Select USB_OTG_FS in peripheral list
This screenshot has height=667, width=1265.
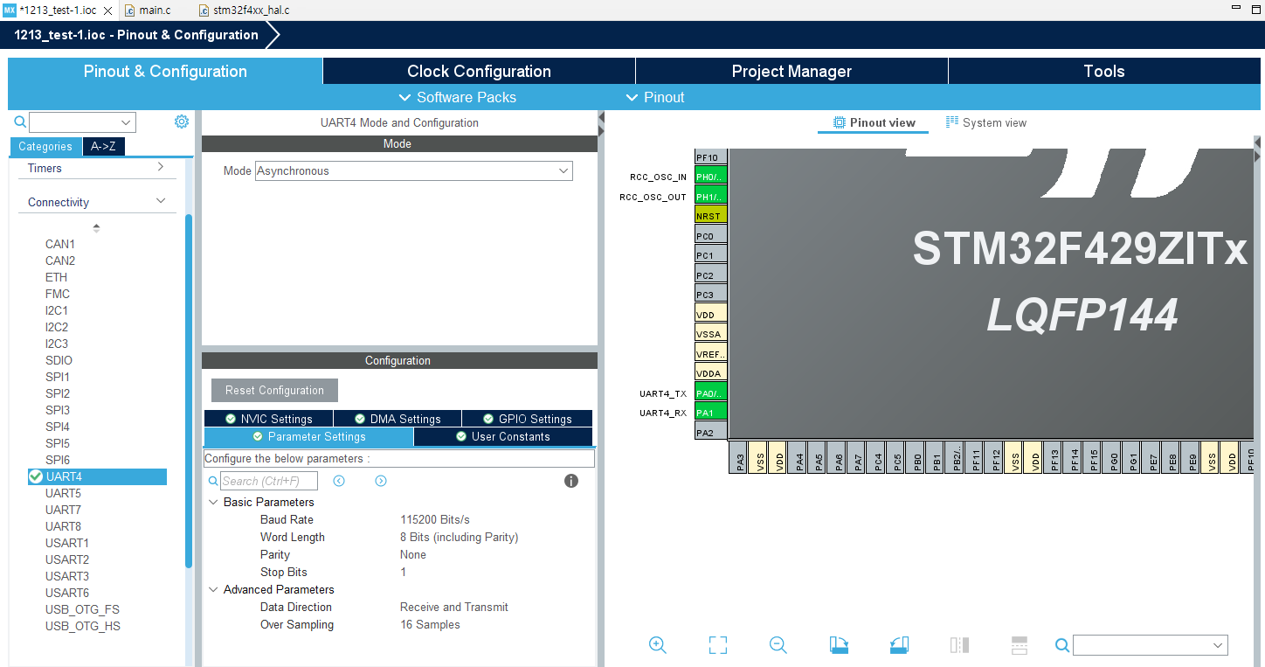[x=83, y=609]
